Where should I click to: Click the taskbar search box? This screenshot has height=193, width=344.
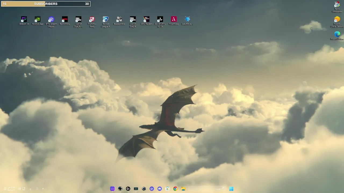click(207, 189)
